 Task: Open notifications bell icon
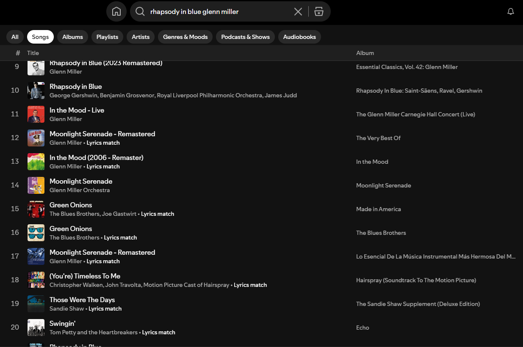511,11
